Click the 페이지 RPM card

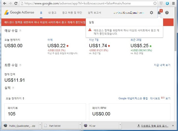click(x=130, y=112)
